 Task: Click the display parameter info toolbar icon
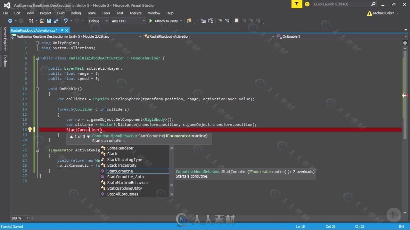point(210,21)
